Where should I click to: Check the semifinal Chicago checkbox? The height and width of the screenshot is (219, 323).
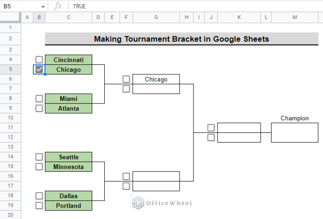[126, 79]
